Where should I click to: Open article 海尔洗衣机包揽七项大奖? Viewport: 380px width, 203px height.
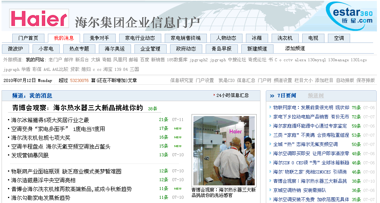(x=41, y=138)
